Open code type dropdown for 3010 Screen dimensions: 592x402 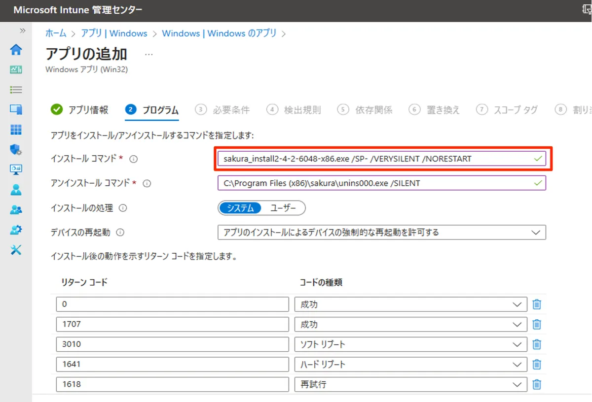pos(409,344)
